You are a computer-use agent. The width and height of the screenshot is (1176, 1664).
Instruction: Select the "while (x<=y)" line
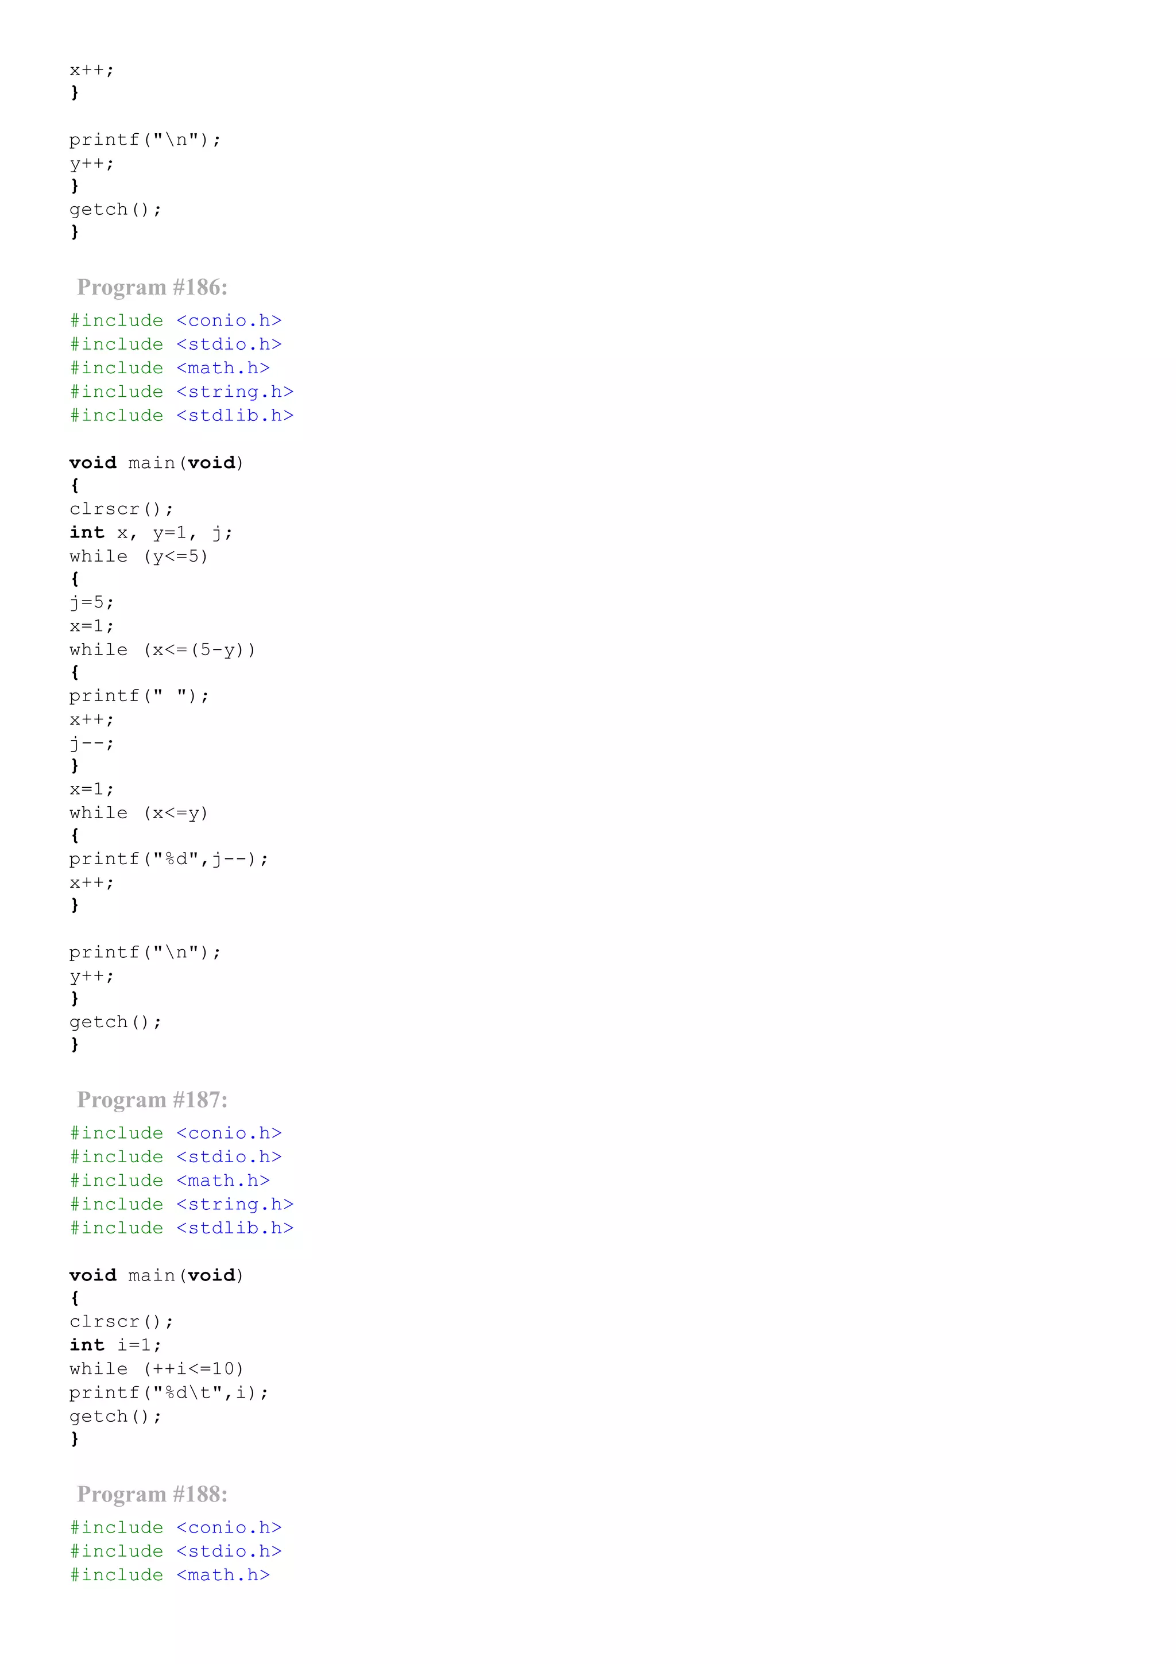click(139, 813)
